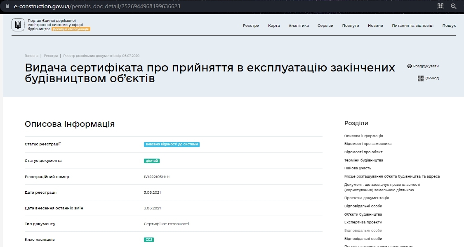The height and width of the screenshot is (247, 464).
Task: Open the Карта menu item
Action: [274, 26]
